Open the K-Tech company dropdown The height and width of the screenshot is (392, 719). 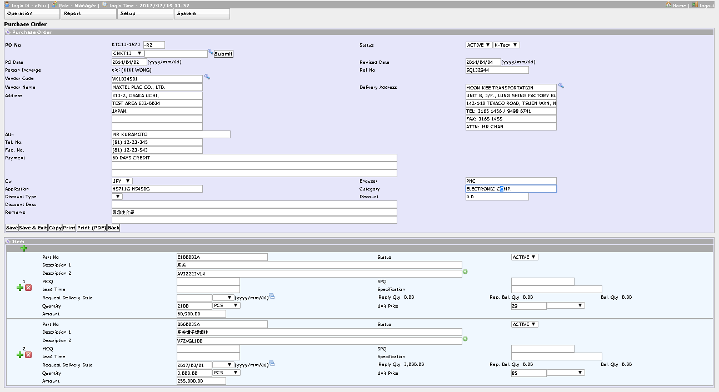(506, 45)
